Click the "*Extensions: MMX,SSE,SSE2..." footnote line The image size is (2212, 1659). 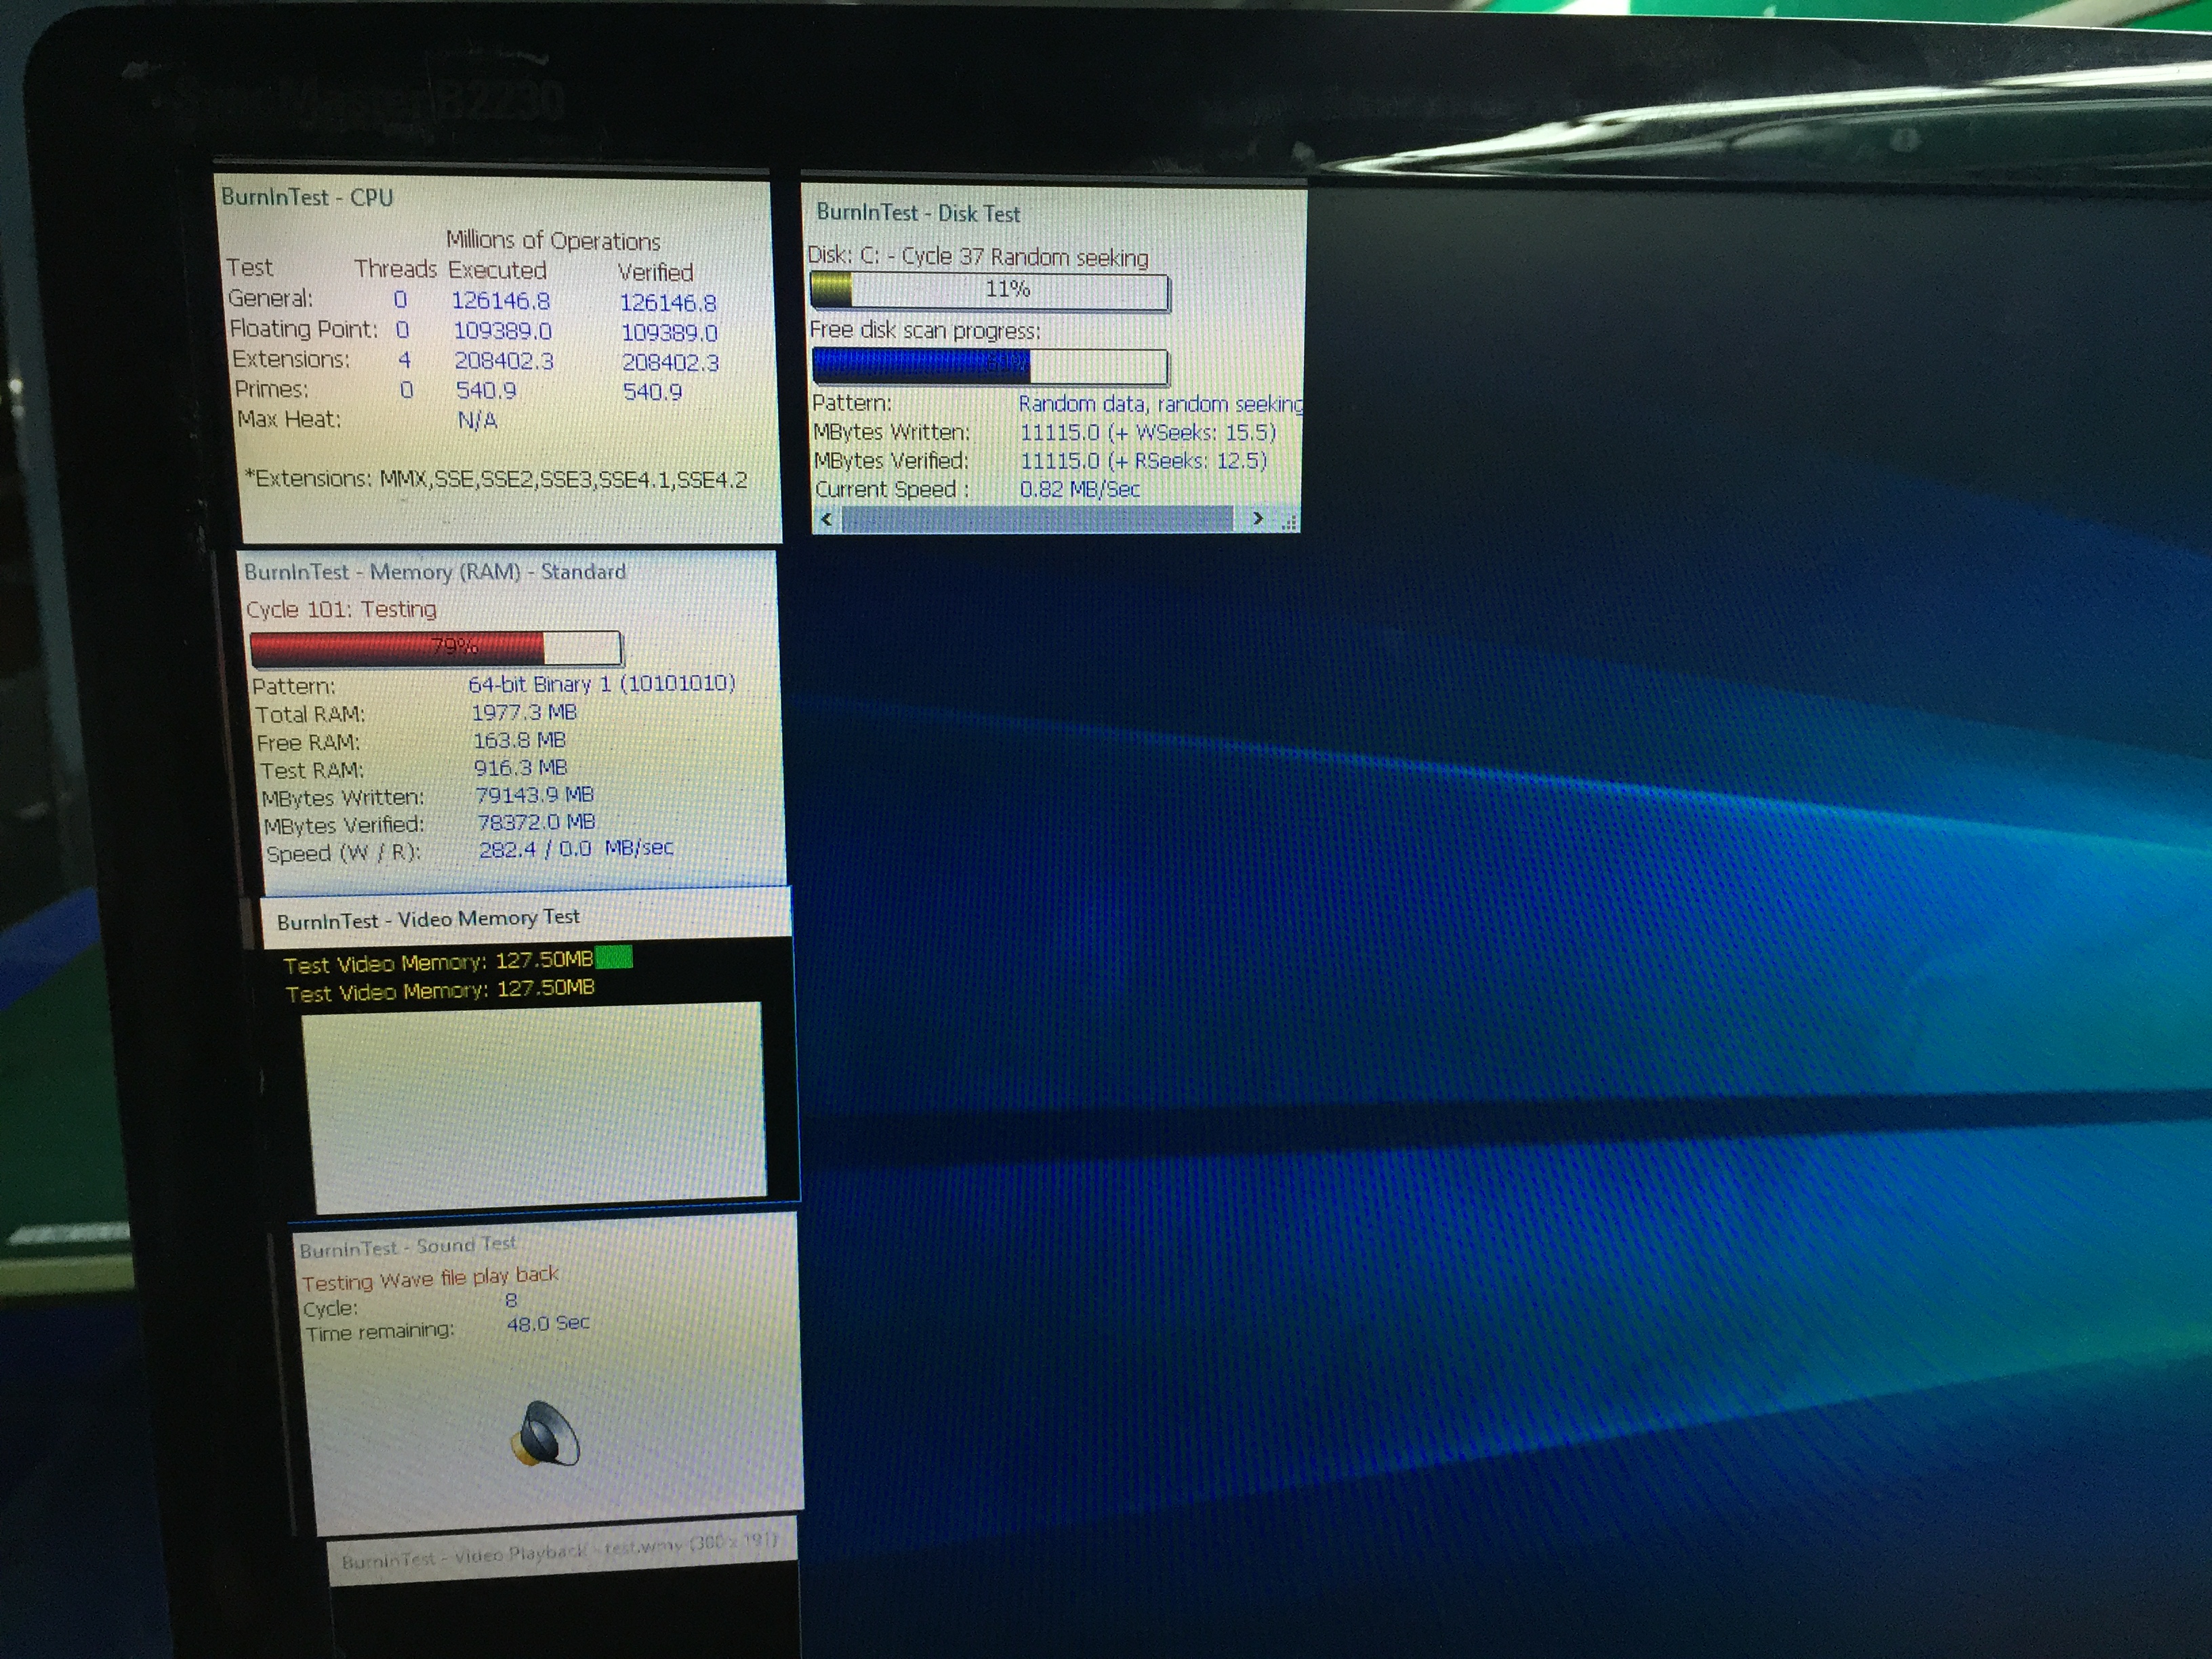pos(496,479)
